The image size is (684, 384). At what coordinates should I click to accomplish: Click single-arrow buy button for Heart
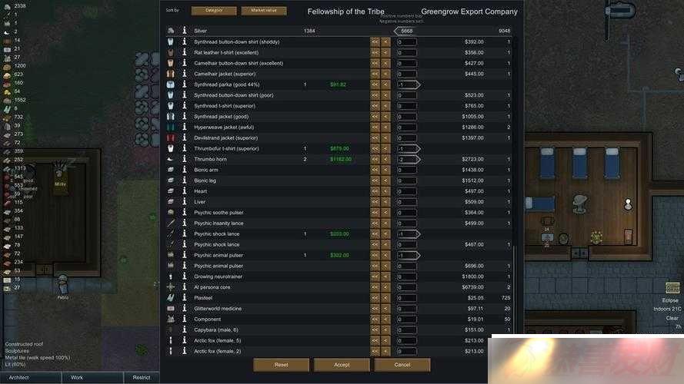pos(385,191)
